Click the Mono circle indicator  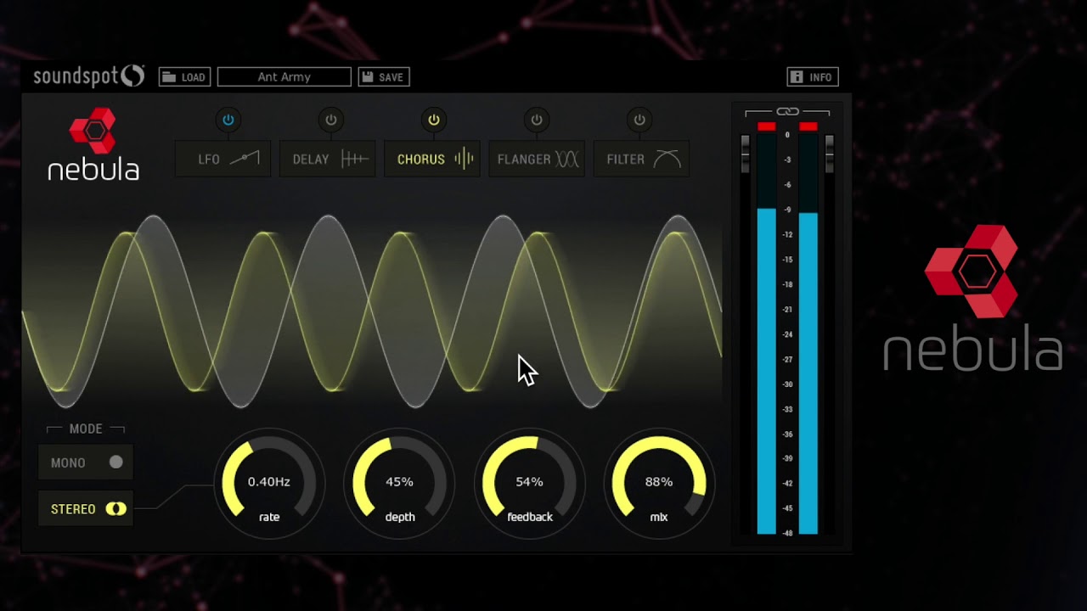115,462
